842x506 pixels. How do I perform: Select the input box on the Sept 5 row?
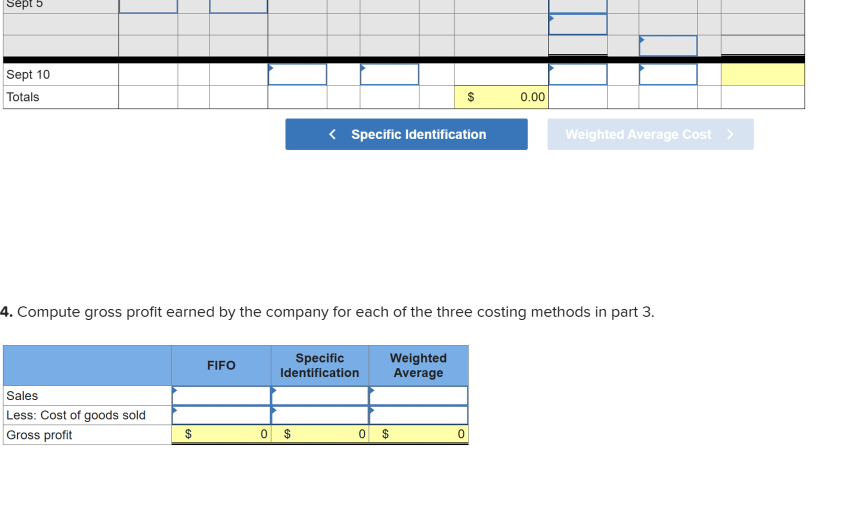[149, 6]
